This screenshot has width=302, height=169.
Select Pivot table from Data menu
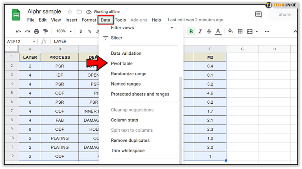pyautogui.click(x=122, y=64)
